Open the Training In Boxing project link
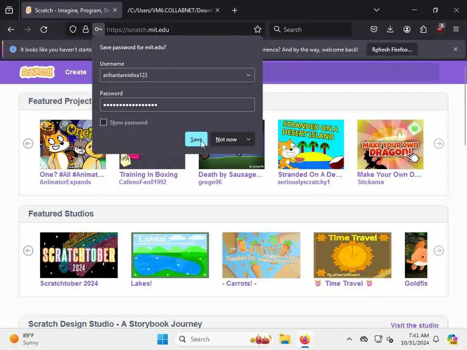Image resolution: width=467 pixels, height=350 pixels. click(x=149, y=175)
